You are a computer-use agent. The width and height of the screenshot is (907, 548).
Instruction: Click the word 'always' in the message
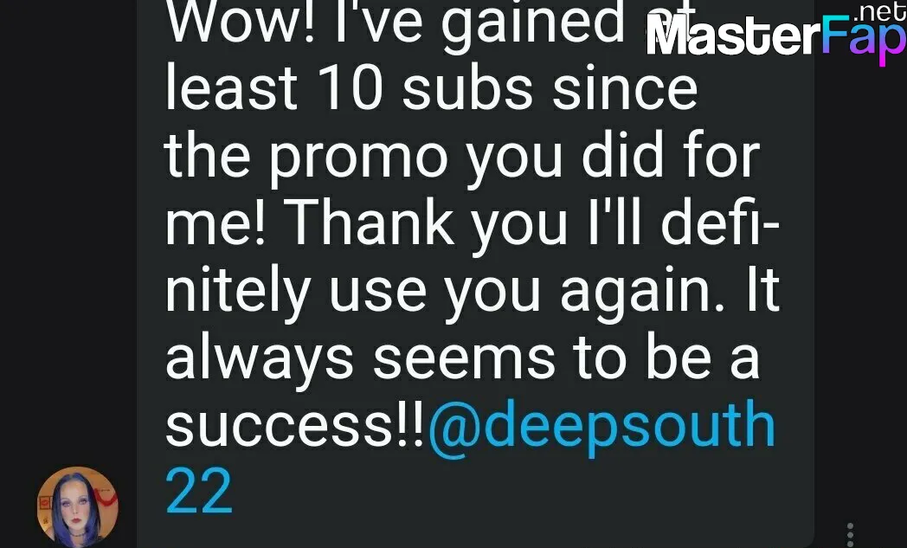pyautogui.click(x=259, y=360)
